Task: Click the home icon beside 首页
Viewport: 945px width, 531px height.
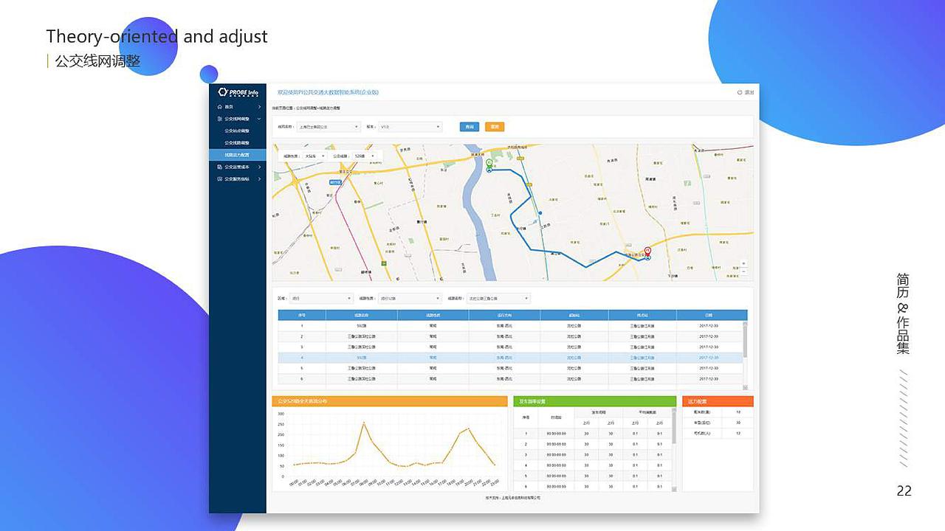Action: pos(220,108)
